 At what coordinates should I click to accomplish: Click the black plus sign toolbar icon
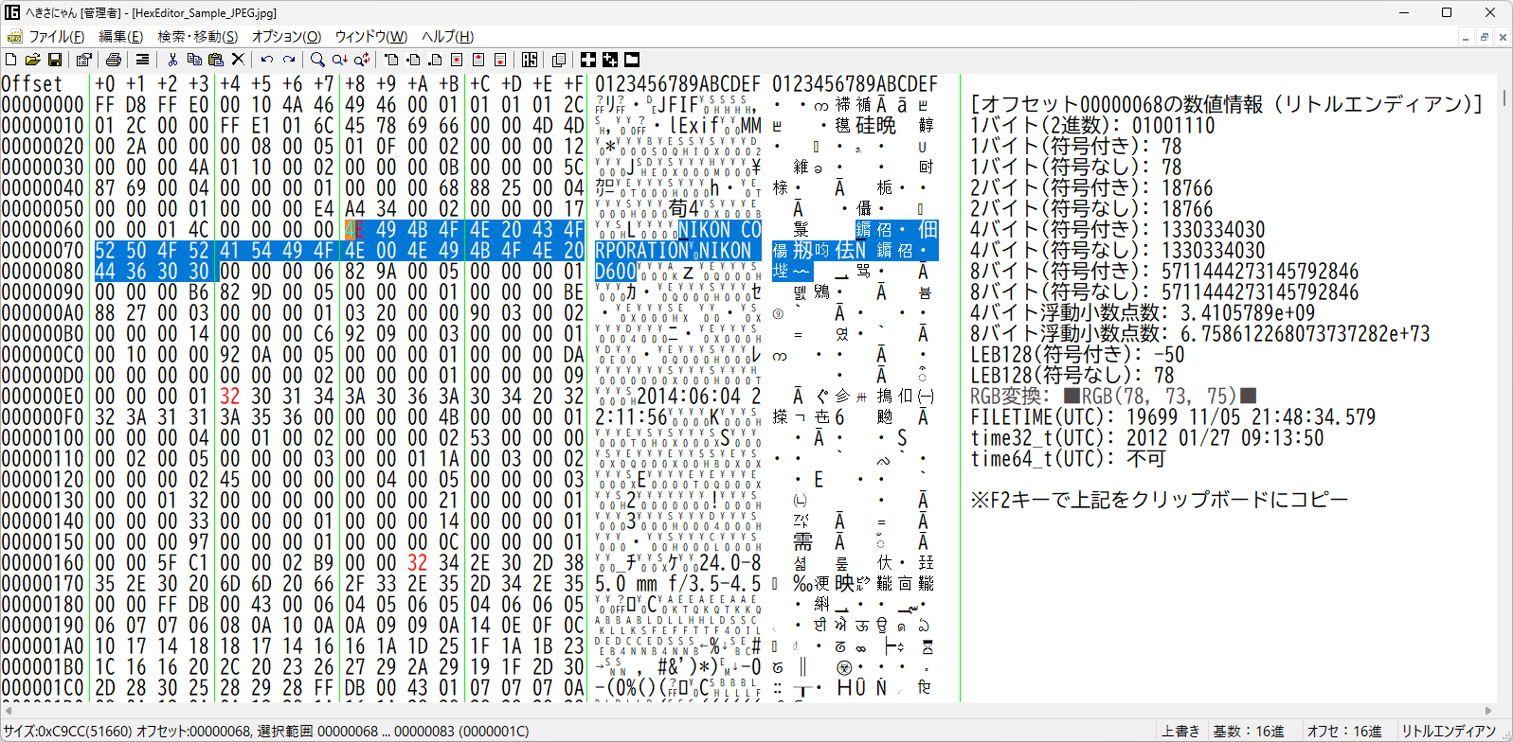click(x=588, y=60)
